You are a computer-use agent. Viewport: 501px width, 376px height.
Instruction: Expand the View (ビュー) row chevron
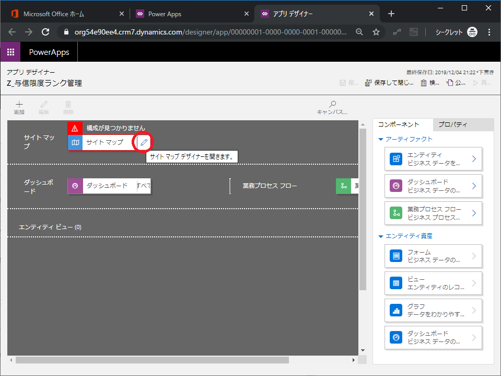click(x=474, y=283)
